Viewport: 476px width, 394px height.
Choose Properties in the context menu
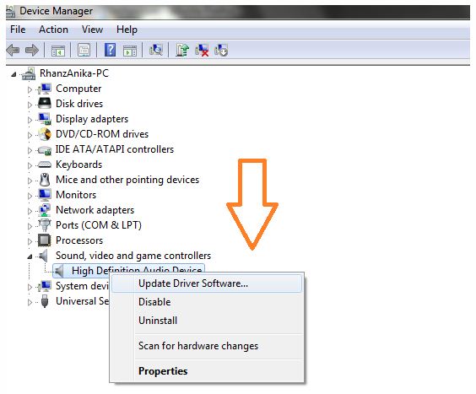click(163, 371)
